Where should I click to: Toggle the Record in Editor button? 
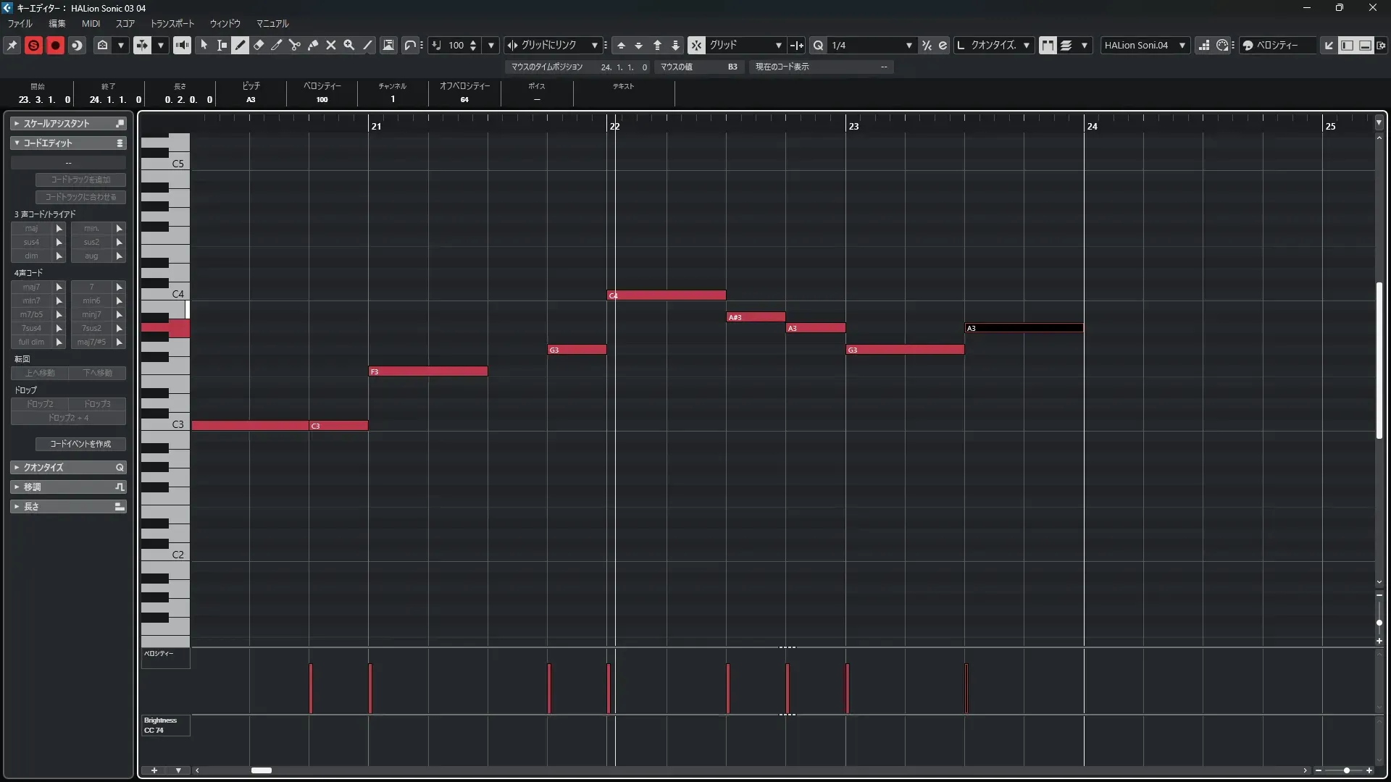pyautogui.click(x=55, y=45)
